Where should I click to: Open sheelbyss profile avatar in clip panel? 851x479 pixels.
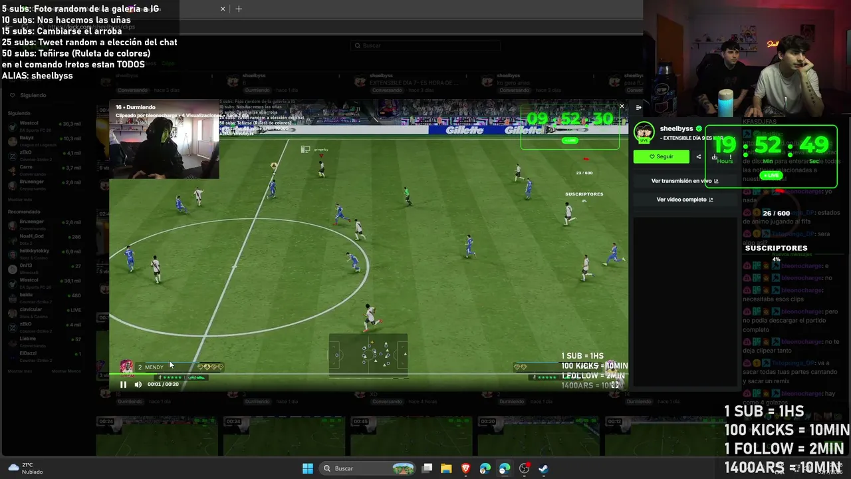(x=643, y=132)
